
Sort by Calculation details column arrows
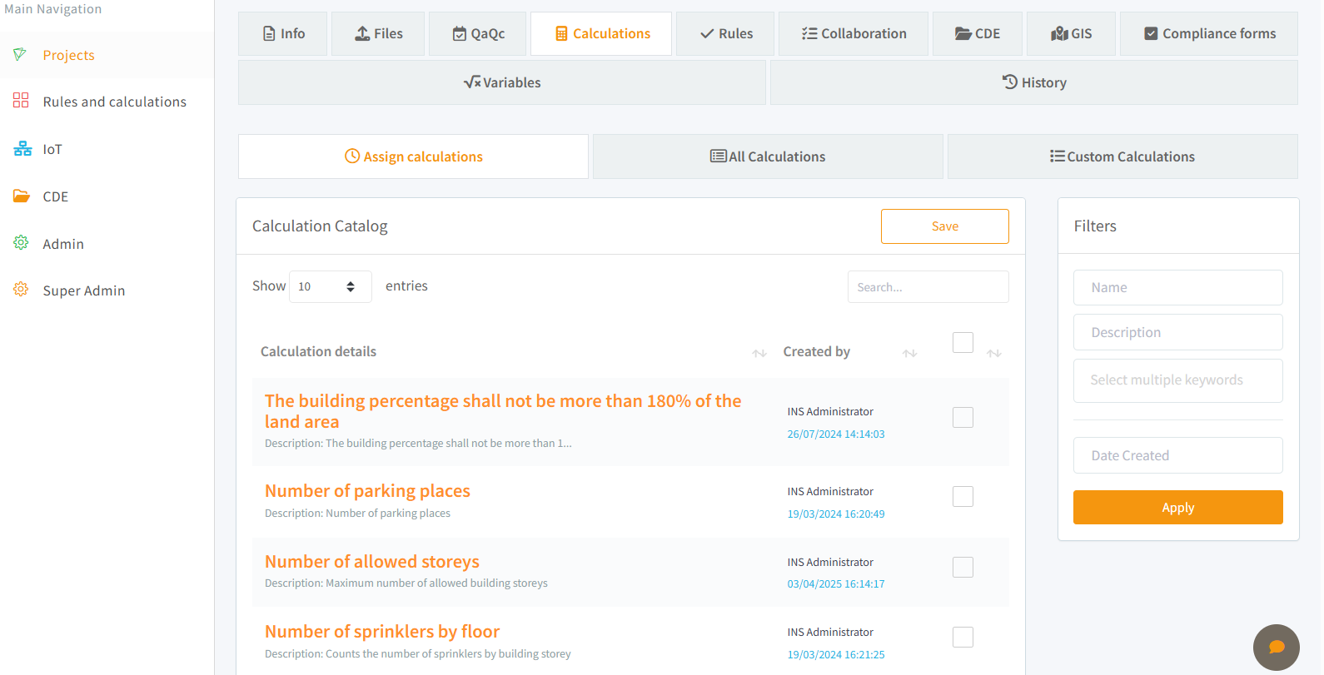click(759, 353)
